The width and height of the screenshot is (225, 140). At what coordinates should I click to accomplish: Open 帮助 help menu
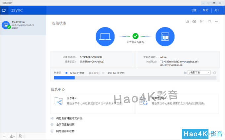coord(205,10)
